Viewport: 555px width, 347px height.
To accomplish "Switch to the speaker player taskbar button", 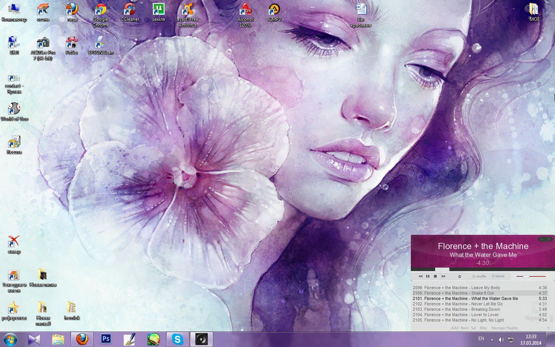I will (202, 339).
